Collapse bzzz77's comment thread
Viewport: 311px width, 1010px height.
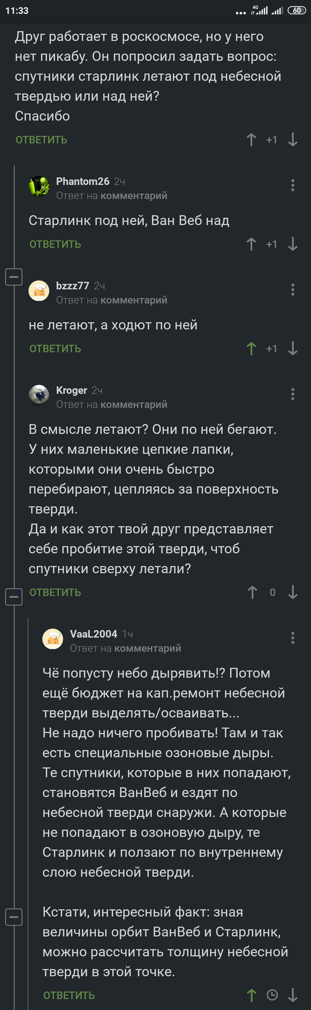pos(14,277)
